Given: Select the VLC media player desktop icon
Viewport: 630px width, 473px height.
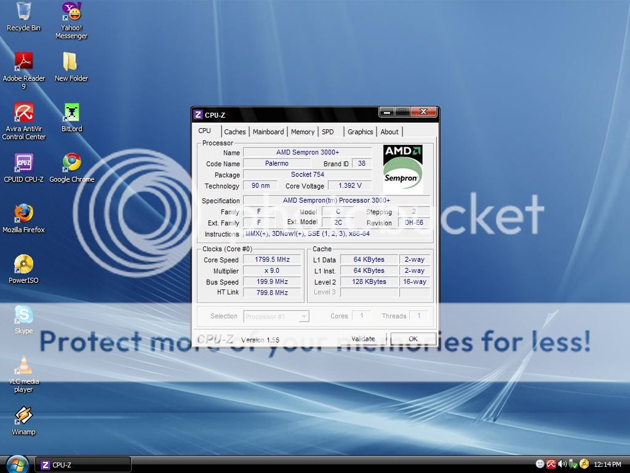Looking at the screenshot, I should (x=24, y=374).
